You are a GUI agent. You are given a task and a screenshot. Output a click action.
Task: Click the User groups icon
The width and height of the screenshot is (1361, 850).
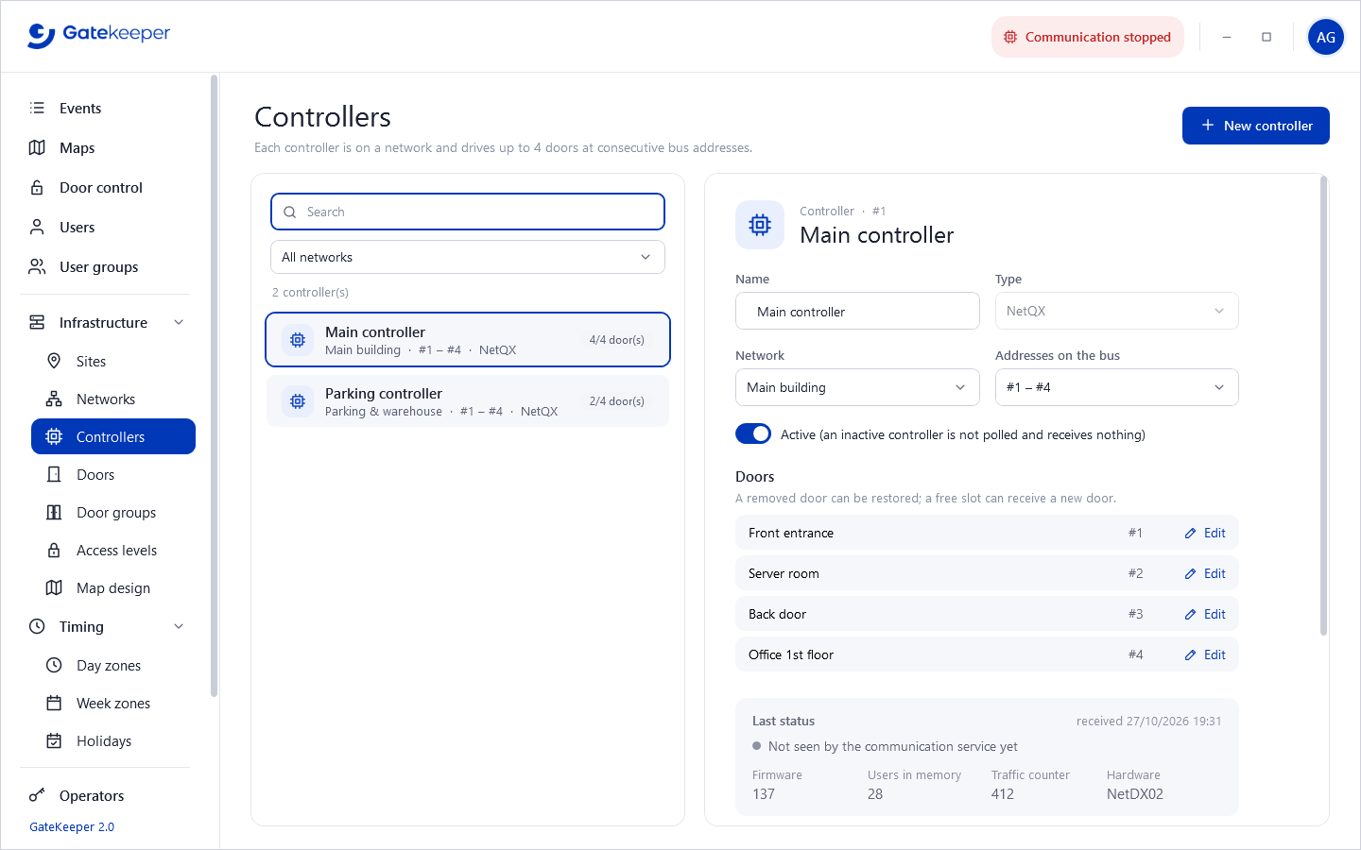point(37,266)
